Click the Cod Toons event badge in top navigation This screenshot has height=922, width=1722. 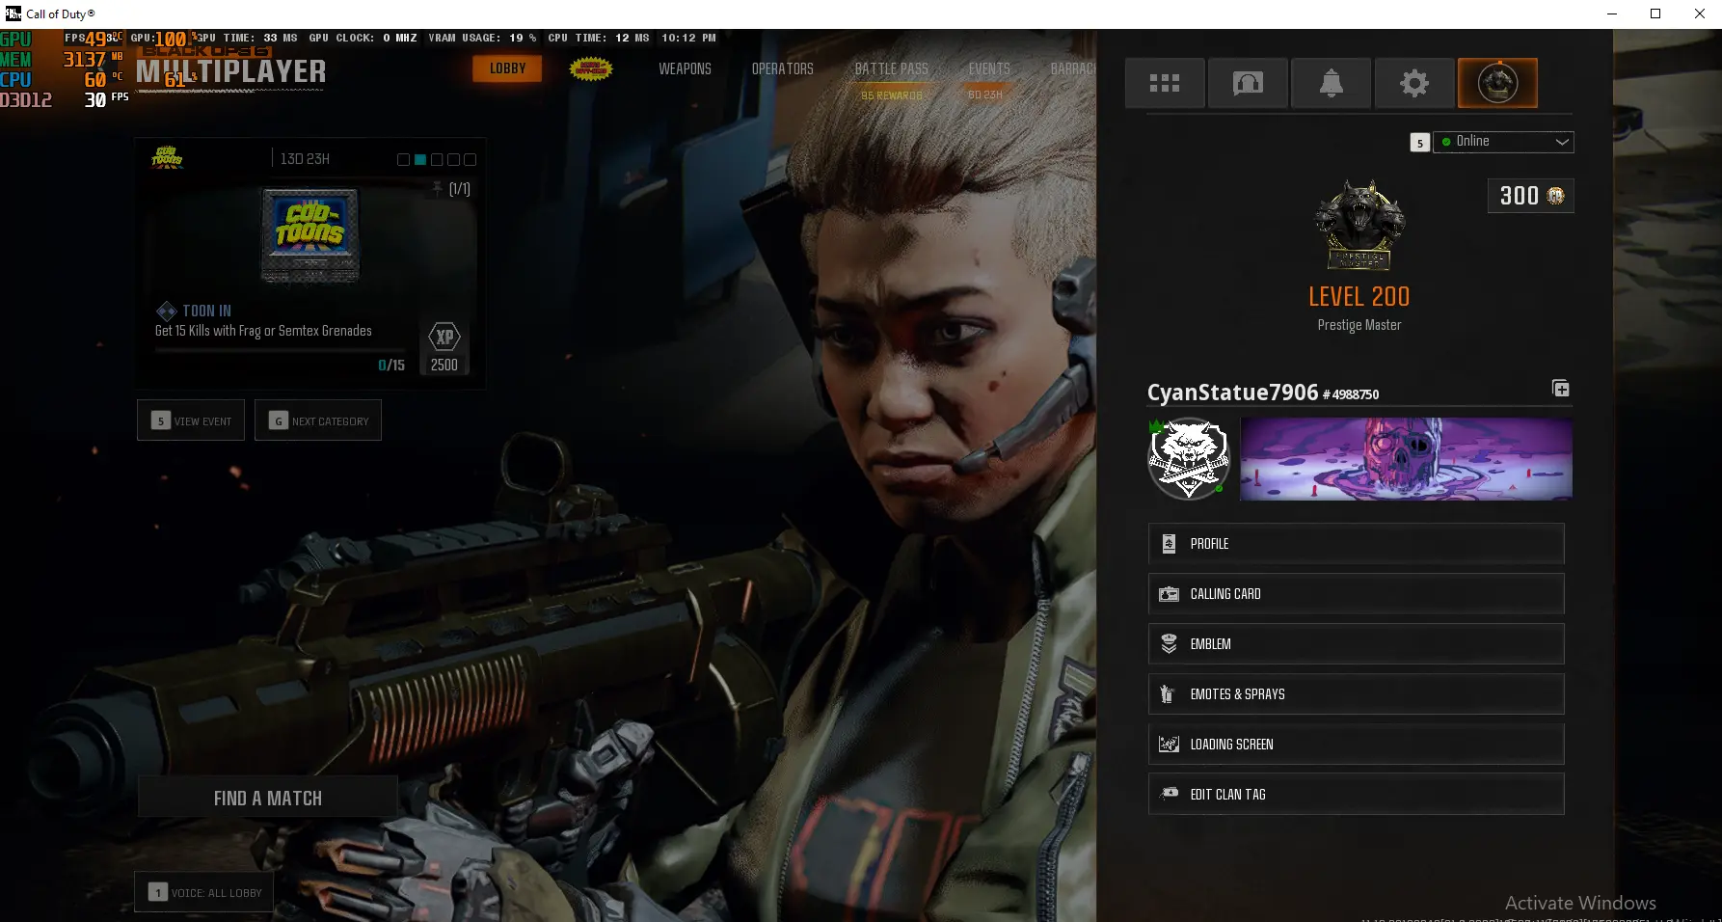pos(591,68)
